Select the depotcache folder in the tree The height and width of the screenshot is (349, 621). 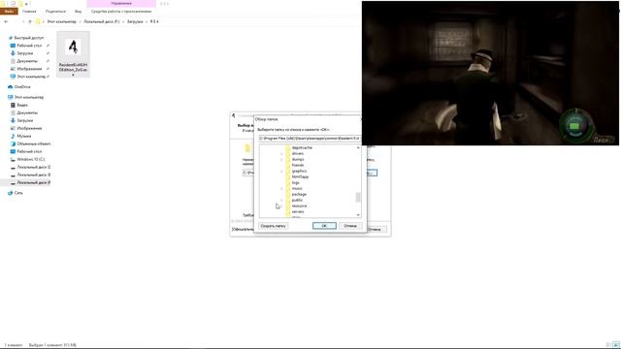(302, 147)
